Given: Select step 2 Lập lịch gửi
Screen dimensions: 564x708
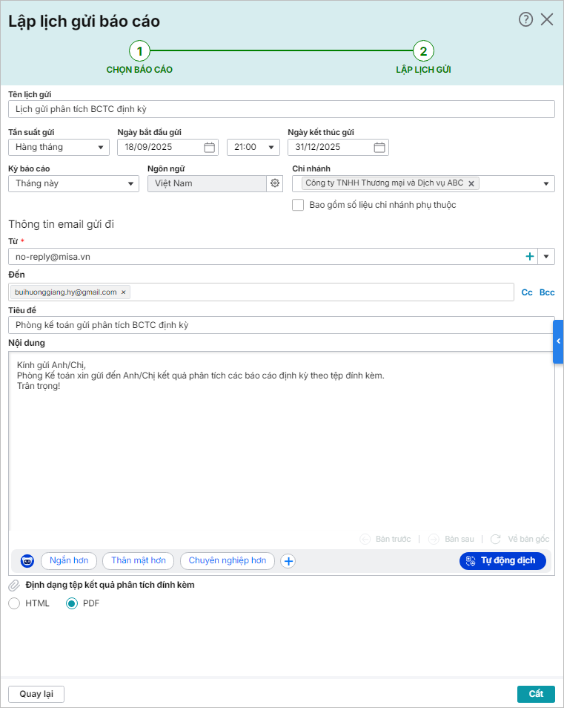Looking at the screenshot, I should pyautogui.click(x=423, y=51).
